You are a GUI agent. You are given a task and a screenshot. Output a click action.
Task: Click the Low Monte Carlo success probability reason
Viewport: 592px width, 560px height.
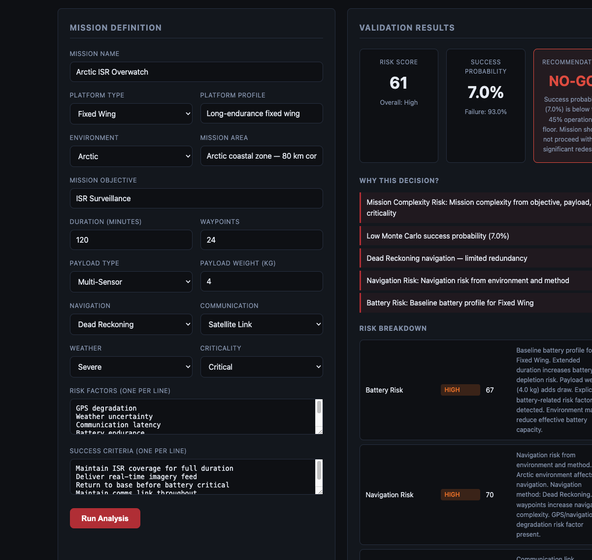pyautogui.click(x=476, y=236)
